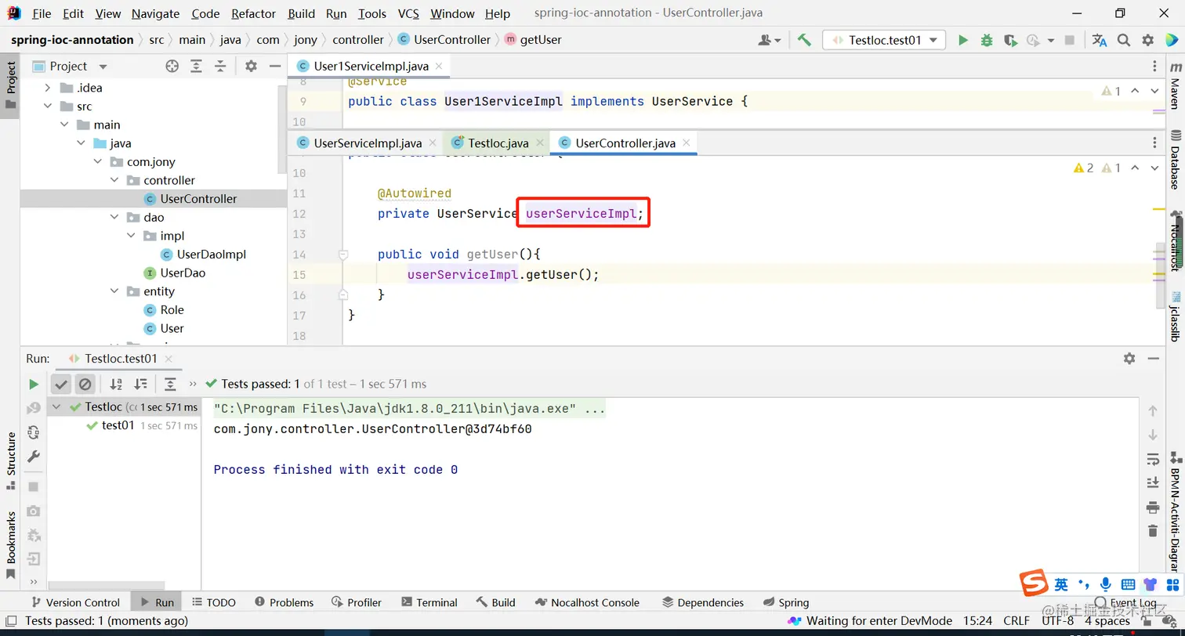Open the Version Control tool window
The image size is (1185, 636).
pyautogui.click(x=75, y=602)
